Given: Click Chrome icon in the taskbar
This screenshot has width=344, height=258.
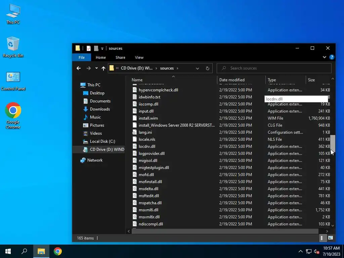Looking at the screenshot, I should point(58,251).
